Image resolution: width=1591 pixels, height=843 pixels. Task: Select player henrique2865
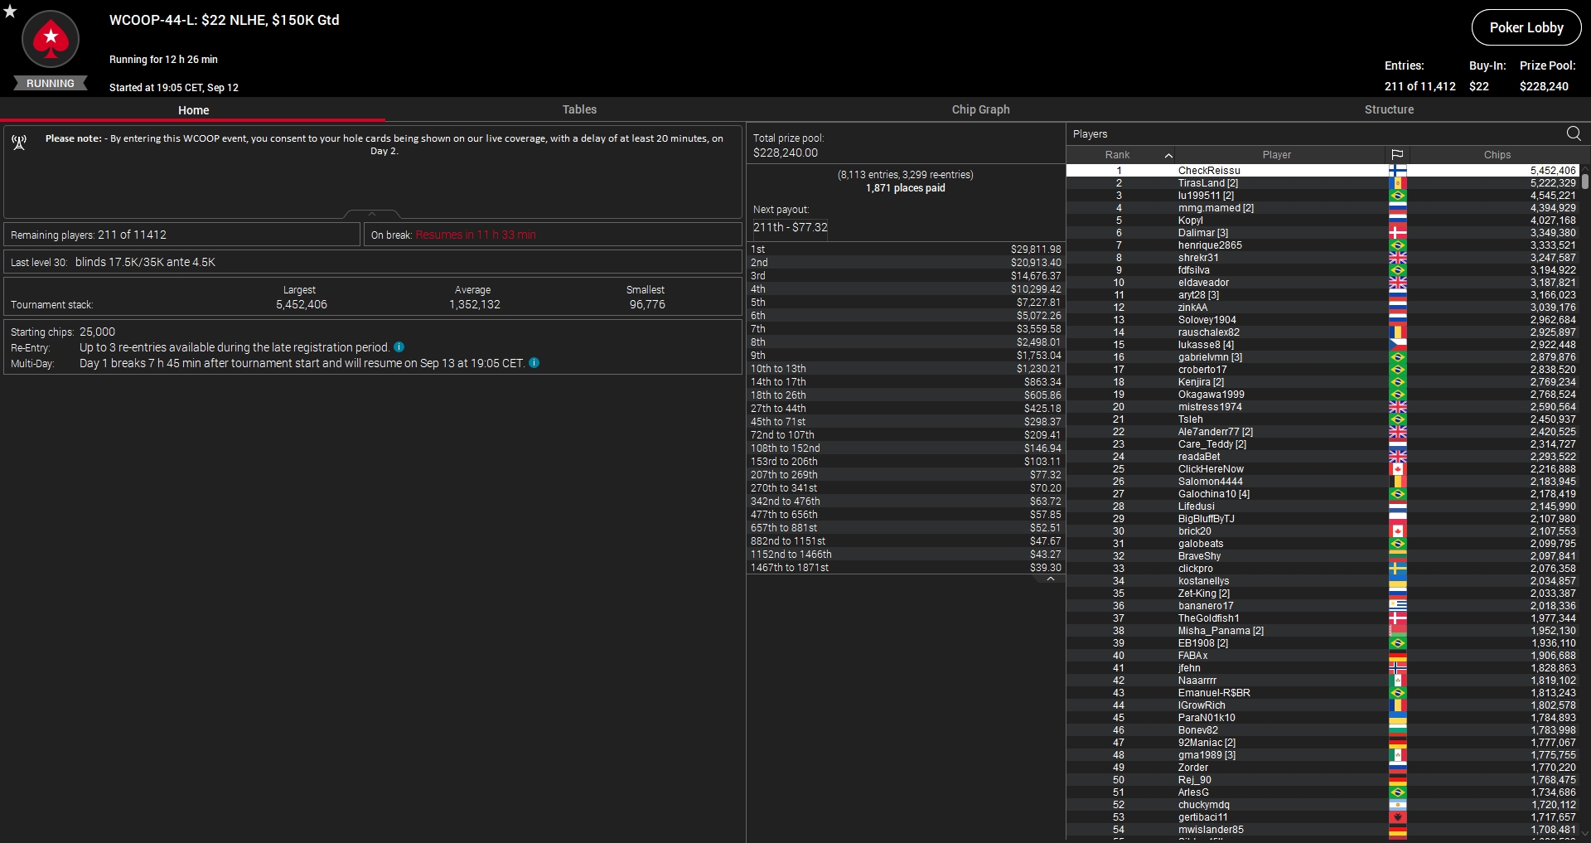(x=1323, y=245)
